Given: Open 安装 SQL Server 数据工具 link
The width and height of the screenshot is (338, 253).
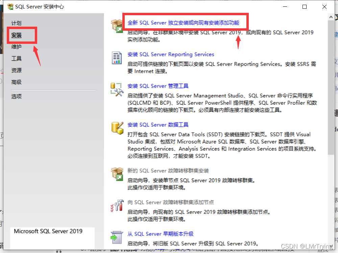Looking at the screenshot, I should point(158,125).
